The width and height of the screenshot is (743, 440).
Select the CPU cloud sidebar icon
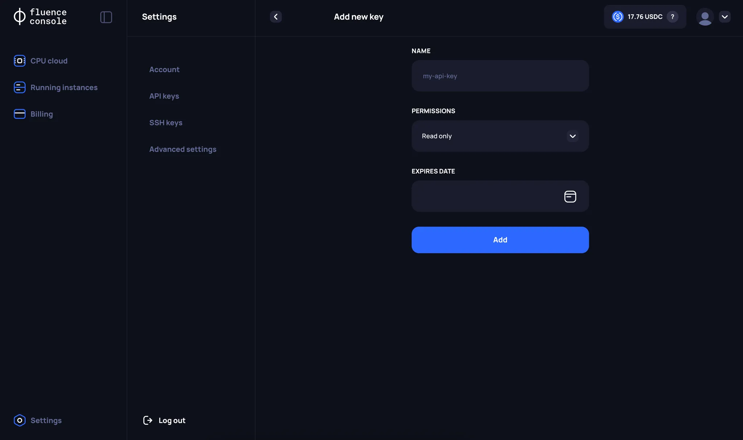(20, 61)
